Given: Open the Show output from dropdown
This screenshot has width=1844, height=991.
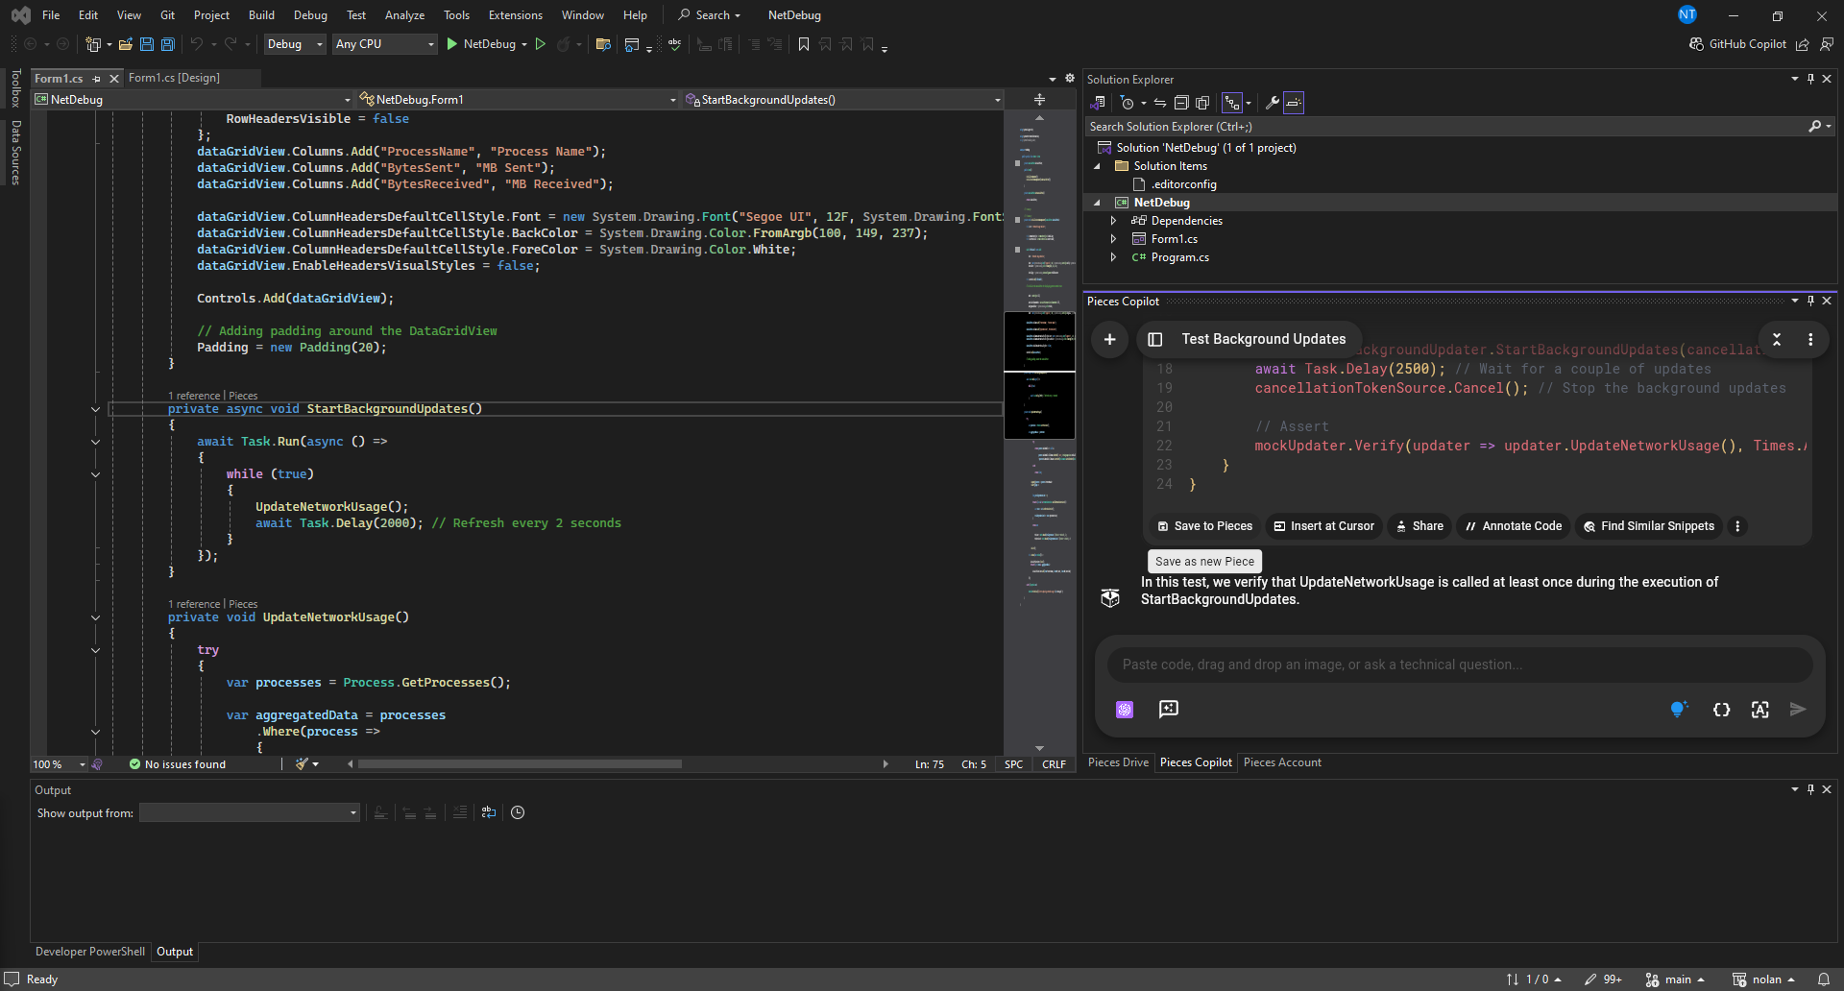Looking at the screenshot, I should pyautogui.click(x=250, y=813).
